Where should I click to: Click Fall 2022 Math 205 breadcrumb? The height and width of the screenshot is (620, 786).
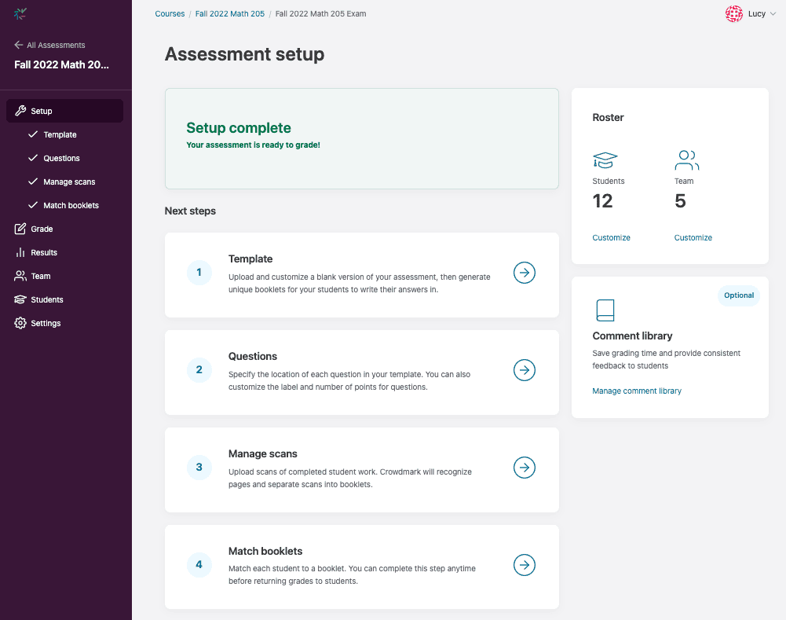coord(230,13)
